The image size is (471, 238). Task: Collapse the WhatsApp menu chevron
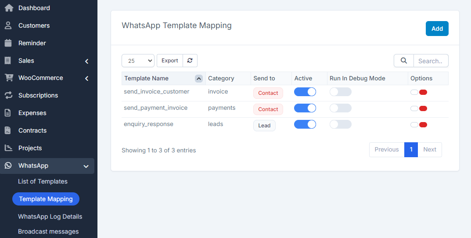tap(86, 166)
